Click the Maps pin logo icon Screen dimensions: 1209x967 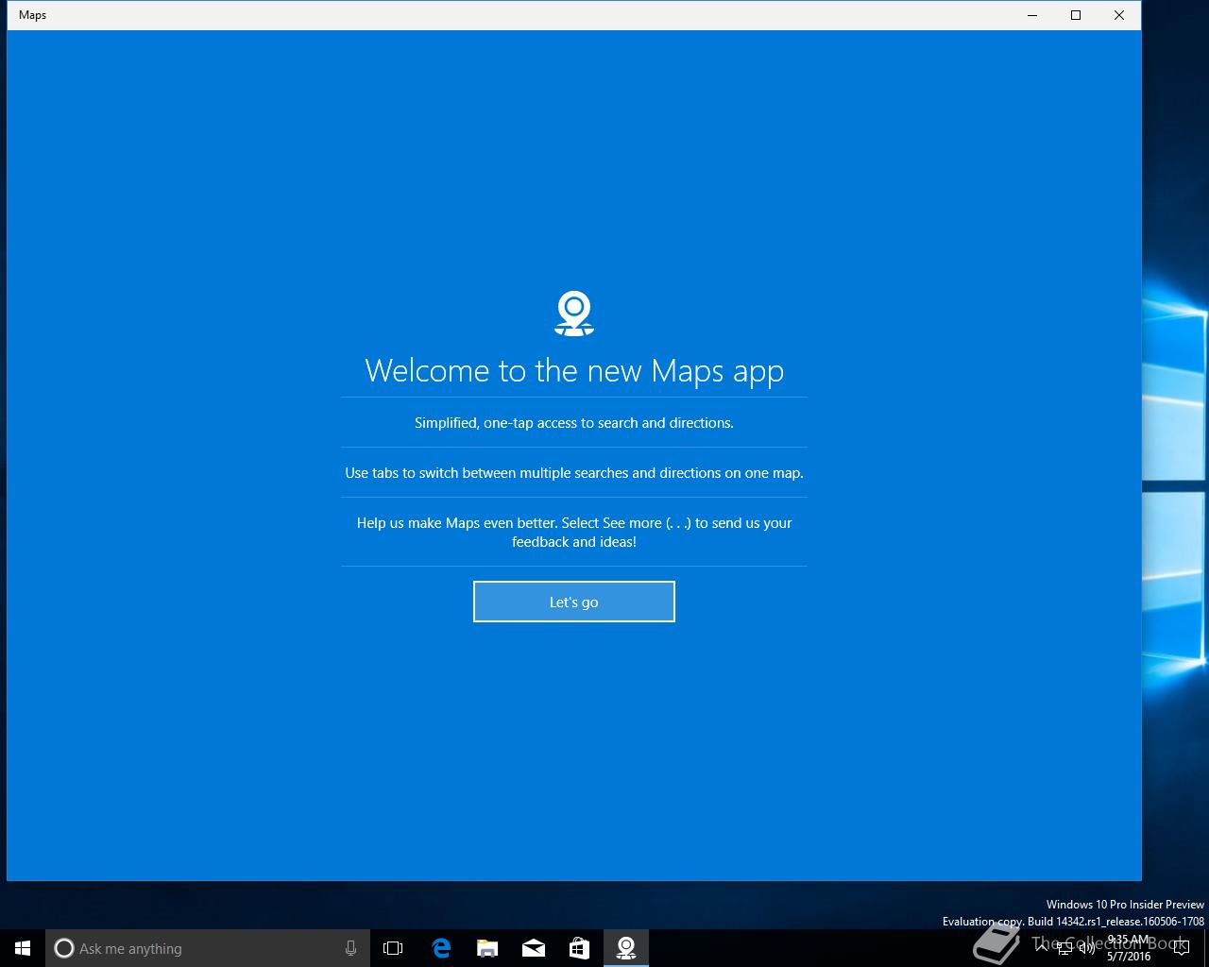(x=574, y=314)
